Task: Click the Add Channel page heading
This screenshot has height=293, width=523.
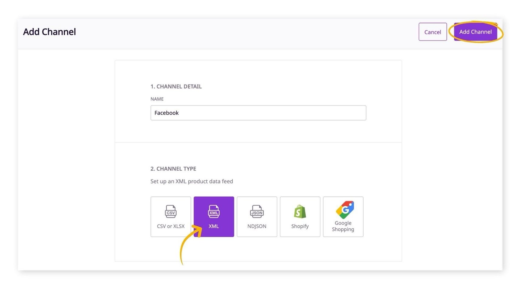Action: pos(50,32)
